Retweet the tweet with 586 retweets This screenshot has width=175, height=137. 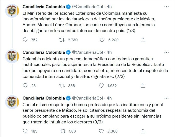click(62, 131)
